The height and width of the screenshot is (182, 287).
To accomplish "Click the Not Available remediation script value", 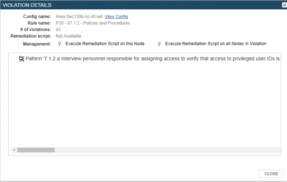I will [68, 36].
